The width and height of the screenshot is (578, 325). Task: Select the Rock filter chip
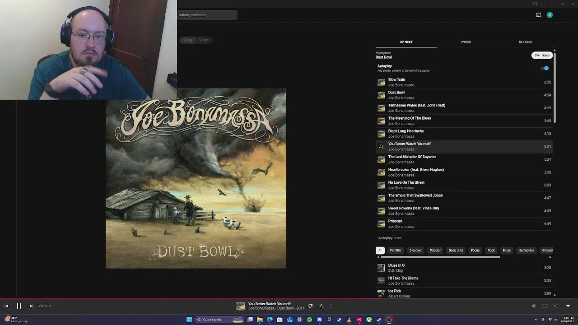[491, 251]
